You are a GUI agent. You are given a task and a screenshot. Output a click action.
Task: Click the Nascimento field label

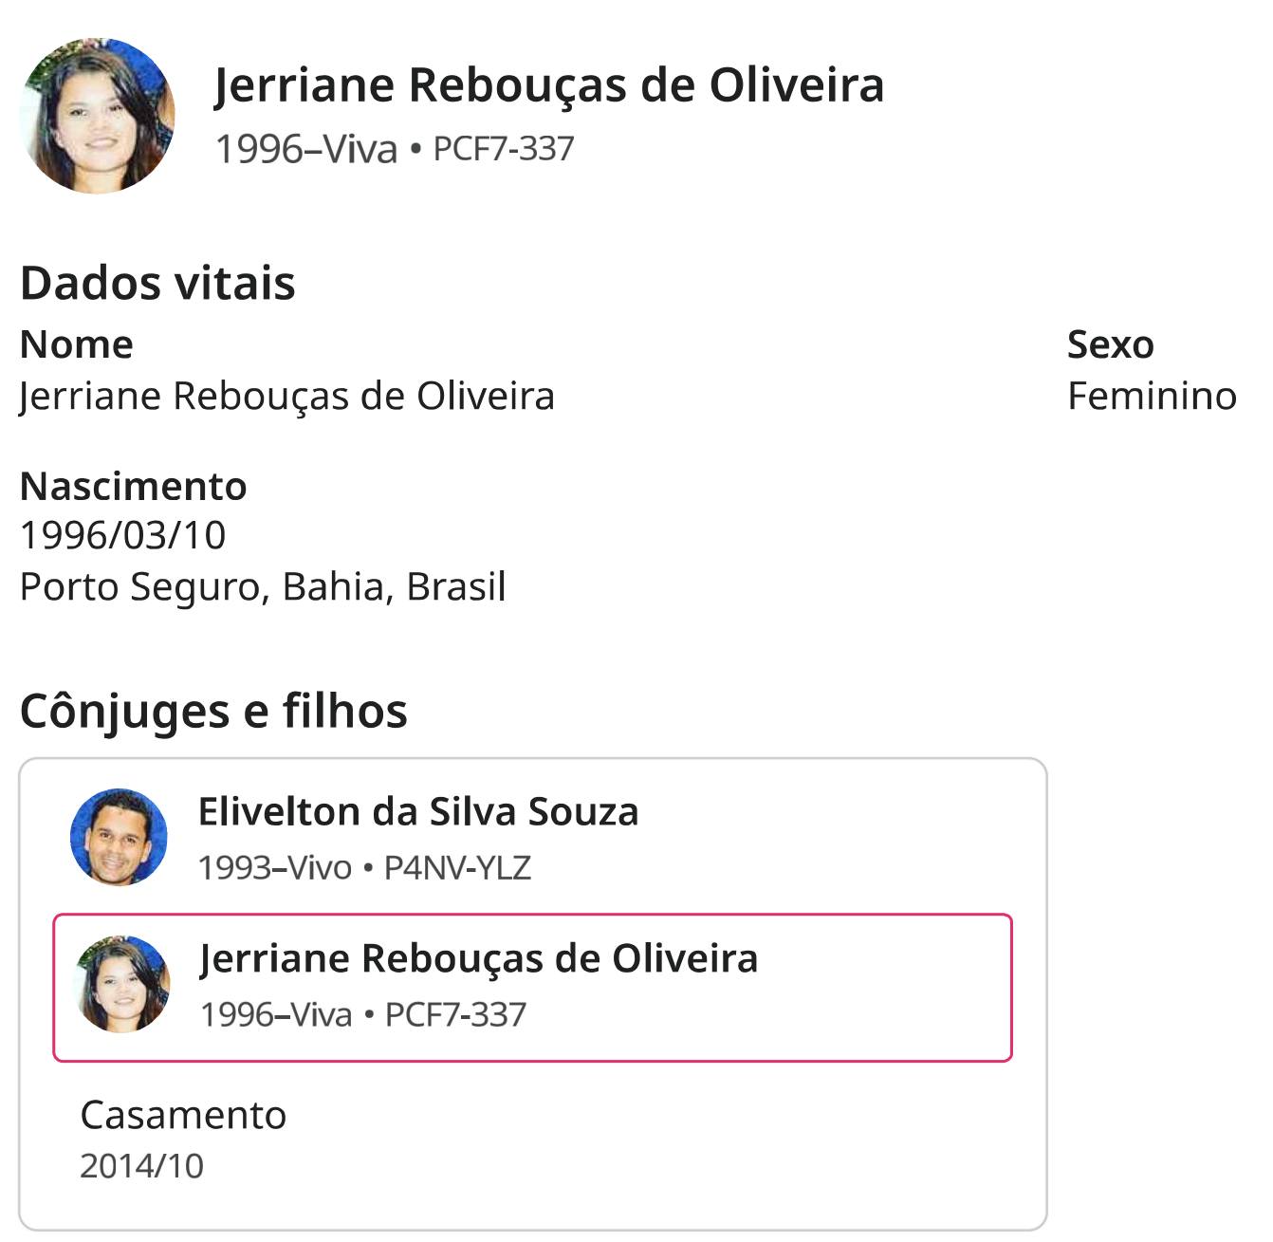coord(133,486)
